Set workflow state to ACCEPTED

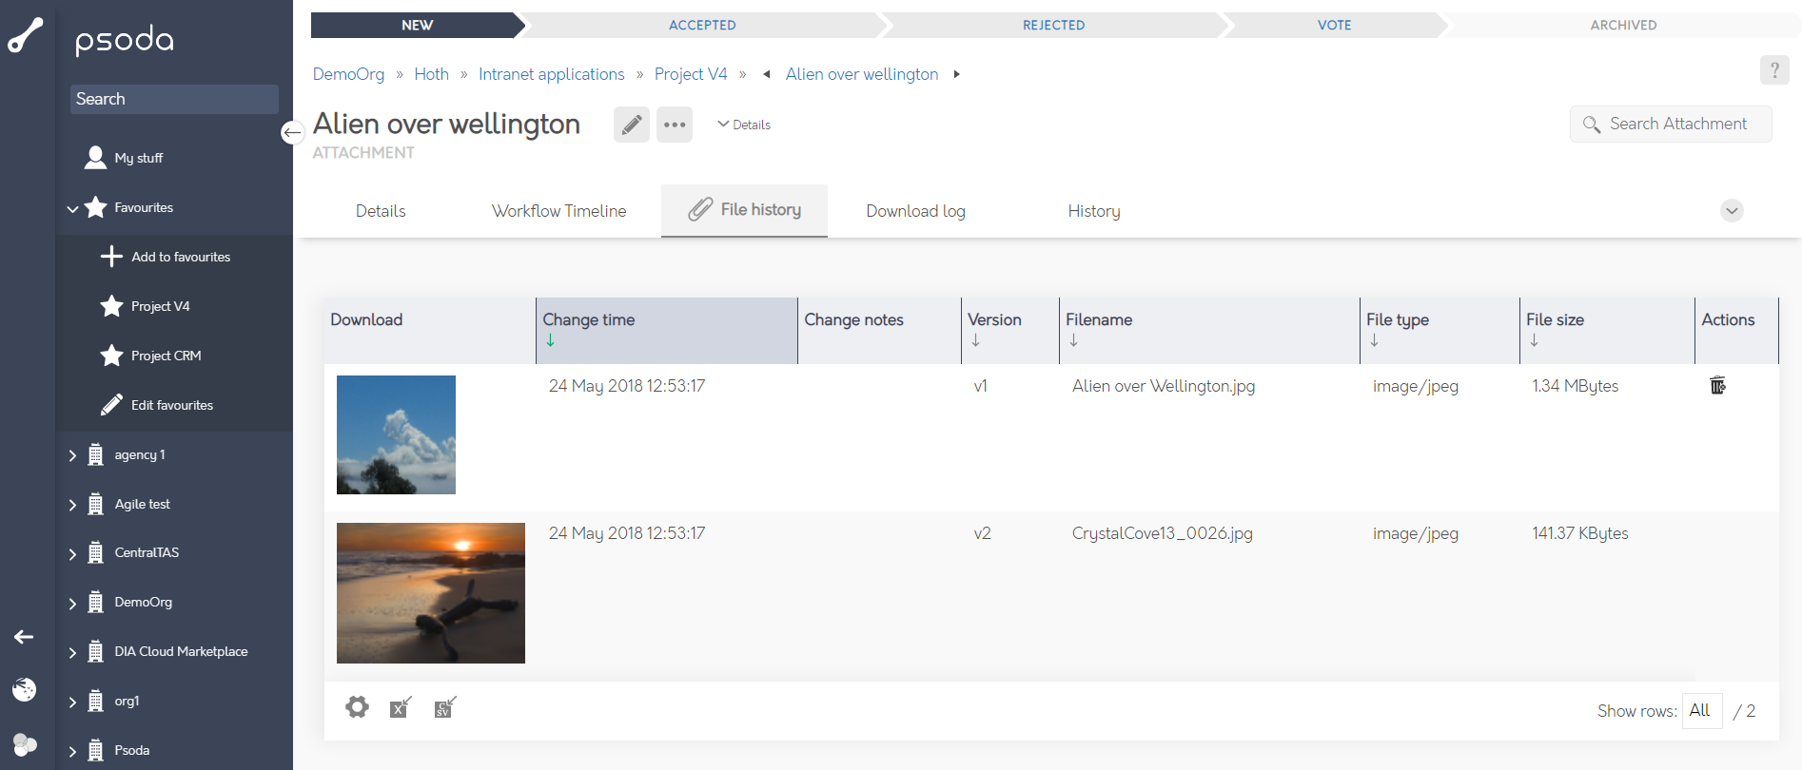[x=701, y=25]
